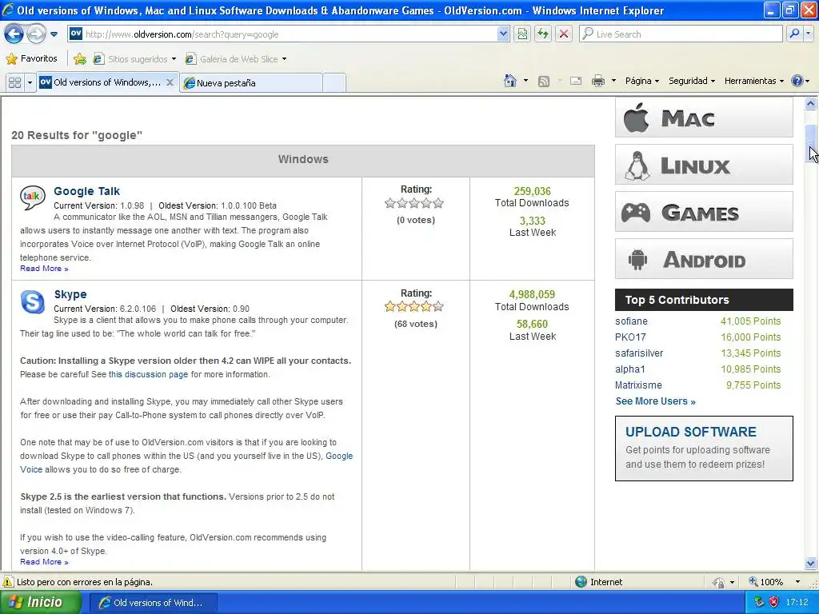Open contributor PKO17 profile
Image resolution: width=819 pixels, height=614 pixels.
[x=630, y=337]
